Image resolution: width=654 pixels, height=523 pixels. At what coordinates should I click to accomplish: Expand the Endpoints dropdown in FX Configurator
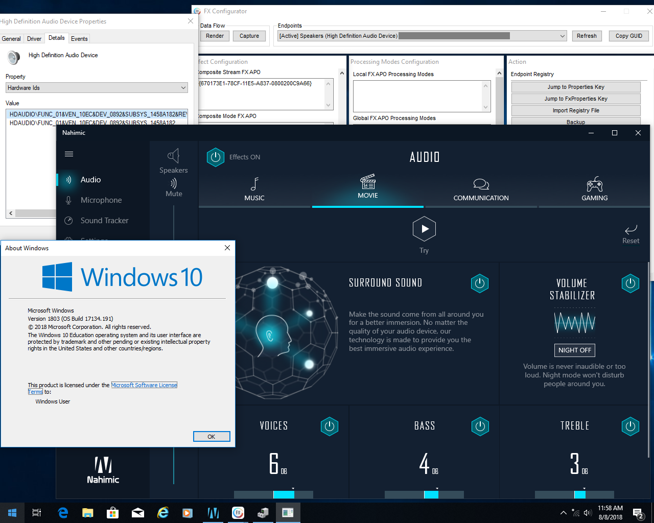(x=563, y=36)
